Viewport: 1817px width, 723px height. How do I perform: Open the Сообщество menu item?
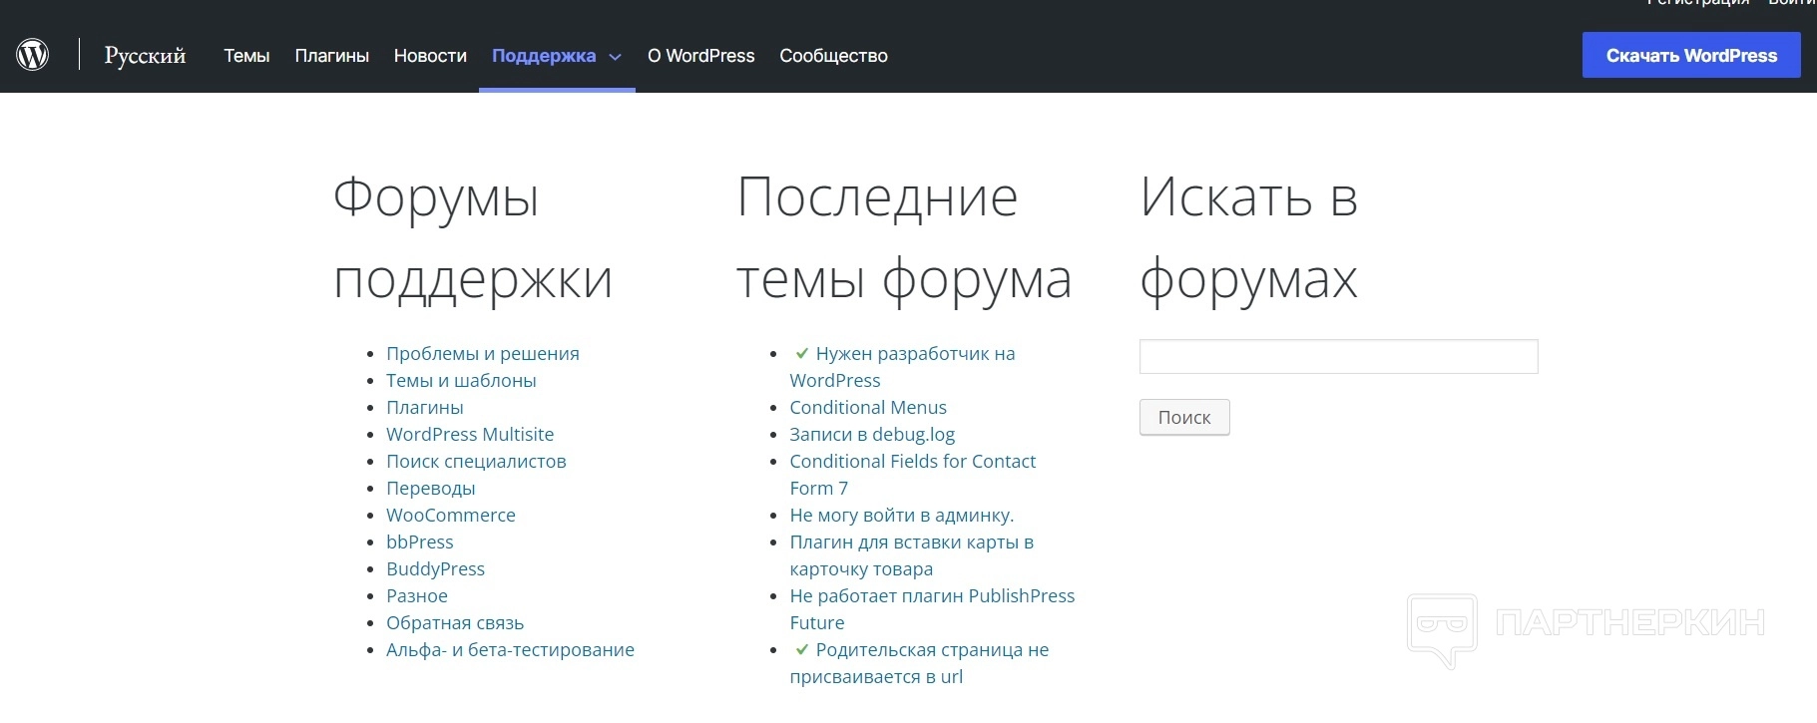click(x=833, y=56)
